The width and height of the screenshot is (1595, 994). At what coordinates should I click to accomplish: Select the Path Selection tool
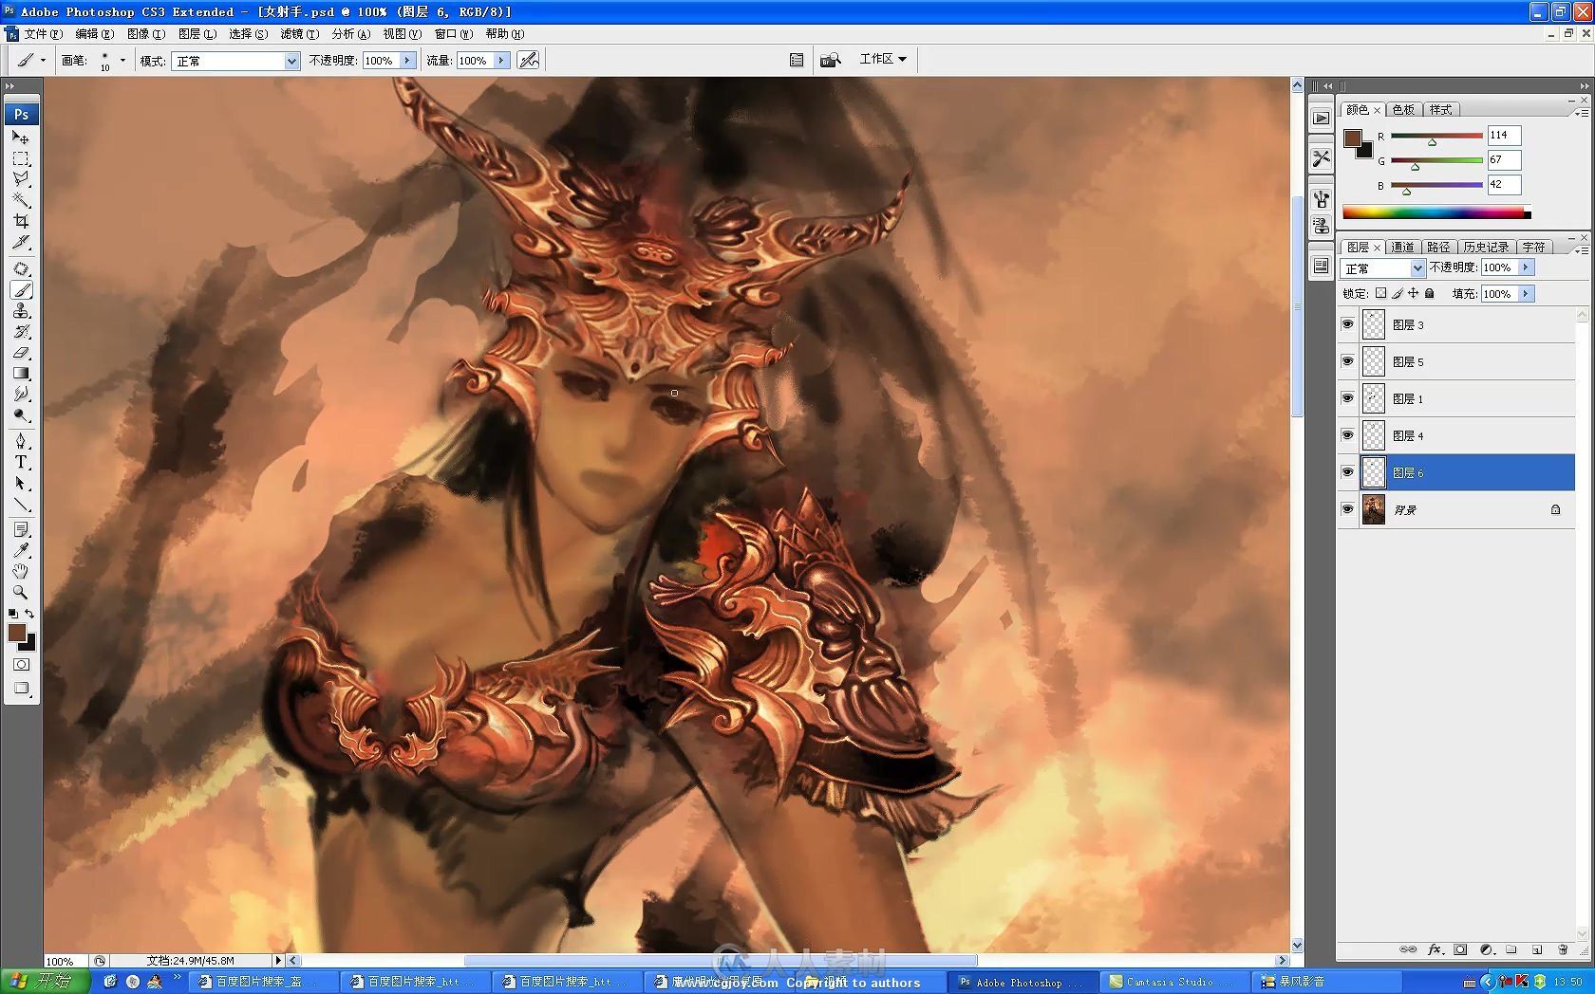pos(21,483)
